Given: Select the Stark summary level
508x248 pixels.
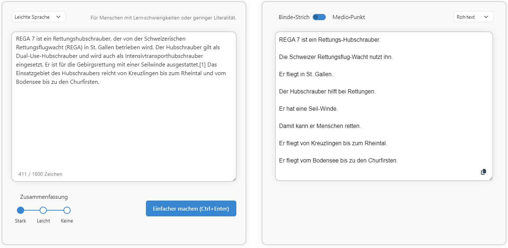Looking at the screenshot, I should pyautogui.click(x=21, y=210).
